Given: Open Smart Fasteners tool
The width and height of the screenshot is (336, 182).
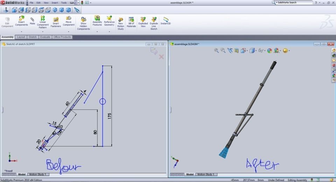Looking at the screenshot, I should coord(56,22).
